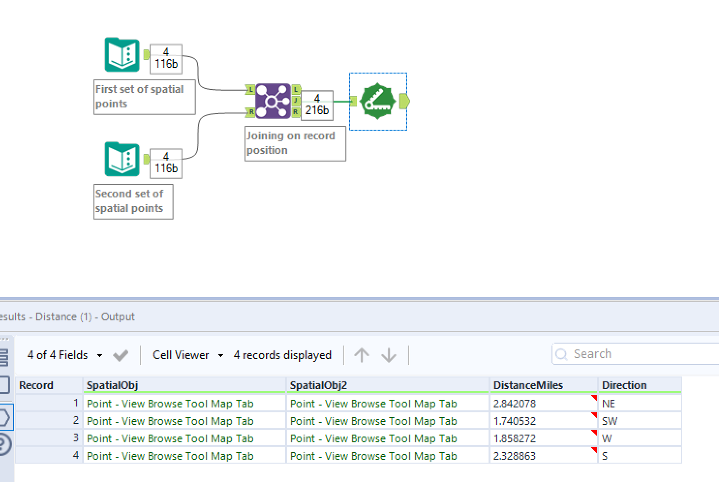This screenshot has height=482, width=719.
Task: Select Text Input tool for second spatial points
Action: (122, 159)
